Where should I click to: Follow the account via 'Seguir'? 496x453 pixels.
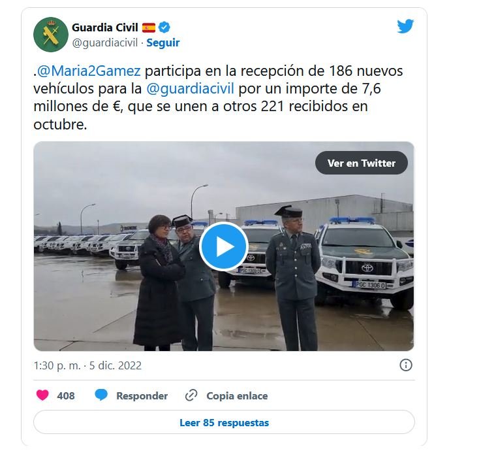click(x=163, y=42)
